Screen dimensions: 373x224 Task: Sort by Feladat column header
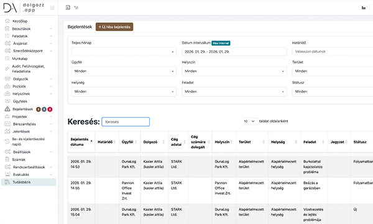click(314, 142)
